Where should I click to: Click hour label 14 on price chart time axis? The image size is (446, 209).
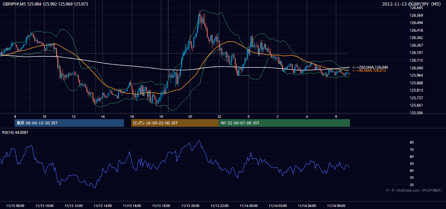click(x=103, y=116)
